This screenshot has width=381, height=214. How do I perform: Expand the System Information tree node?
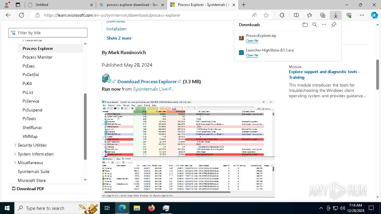(x=15, y=154)
